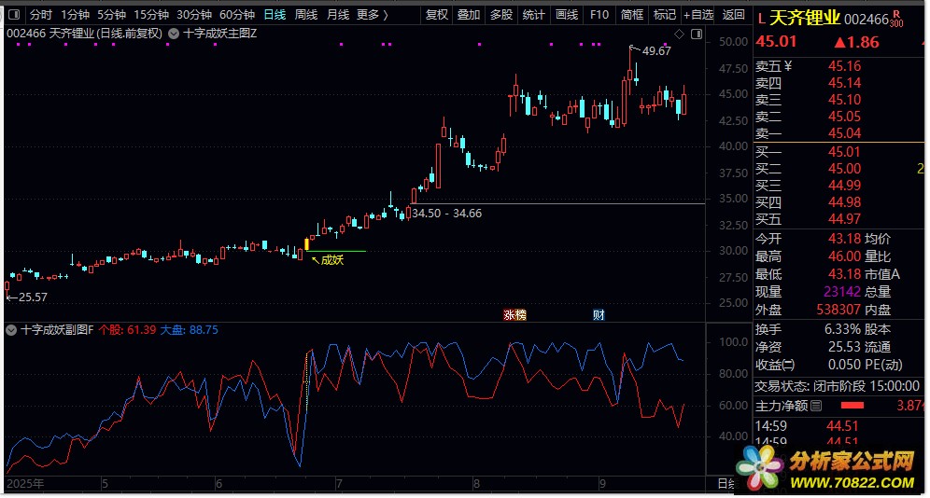Image resolution: width=930 pixels, height=498 pixels.
Task: Switch to 分时 intraday view
Action: [41, 14]
